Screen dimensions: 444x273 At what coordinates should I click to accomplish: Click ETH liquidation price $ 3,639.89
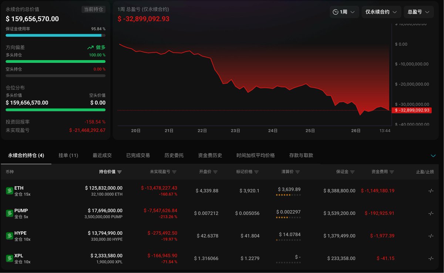coord(289,189)
